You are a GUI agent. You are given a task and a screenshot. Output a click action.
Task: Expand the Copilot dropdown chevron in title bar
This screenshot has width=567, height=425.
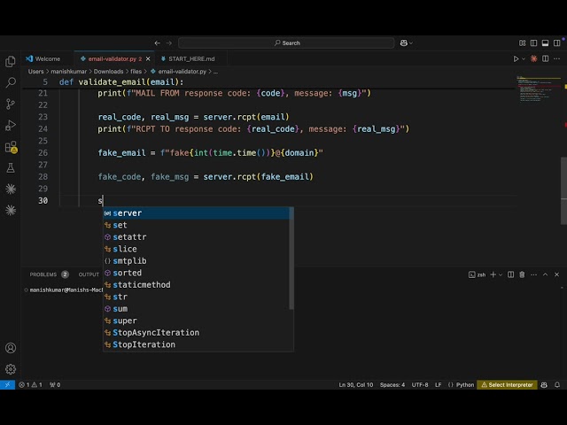(x=411, y=43)
